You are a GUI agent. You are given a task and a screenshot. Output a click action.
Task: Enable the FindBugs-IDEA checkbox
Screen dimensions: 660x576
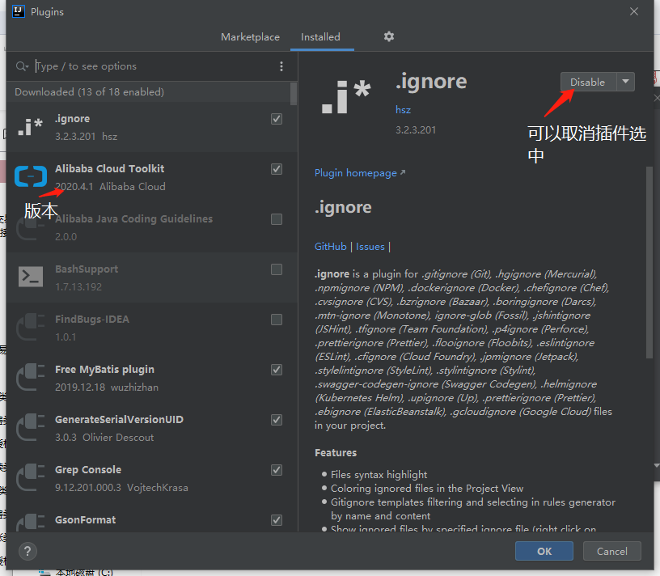tap(277, 320)
